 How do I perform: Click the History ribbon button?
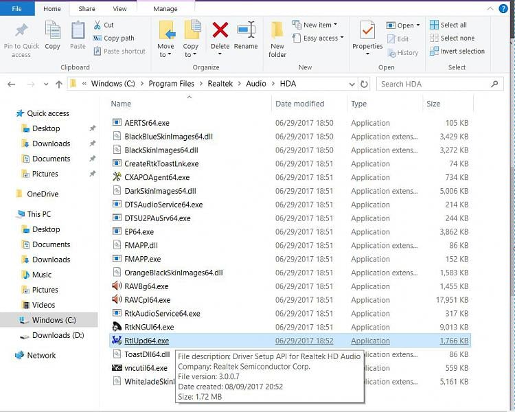[402, 53]
